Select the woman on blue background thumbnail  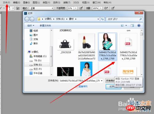coord(86,69)
